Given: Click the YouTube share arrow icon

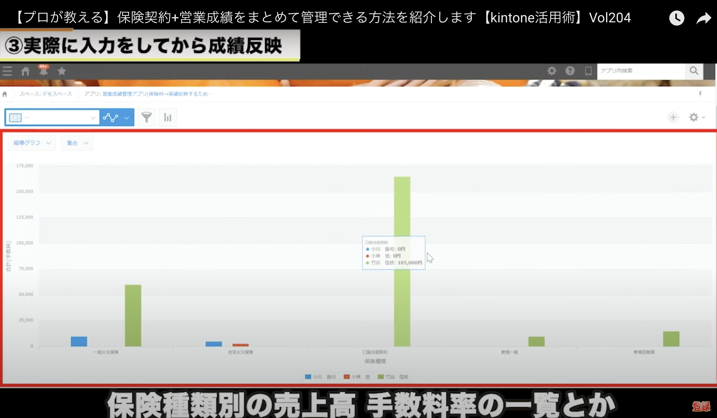Looking at the screenshot, I should tap(703, 18).
